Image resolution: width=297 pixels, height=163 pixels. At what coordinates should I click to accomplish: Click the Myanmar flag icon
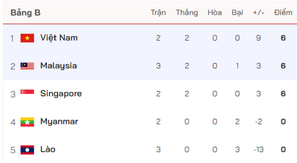pos(27,122)
